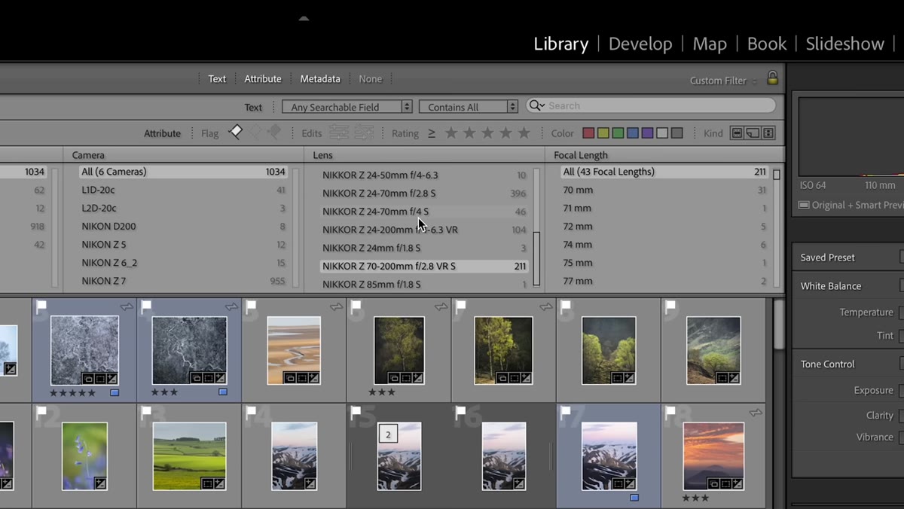
Task: Toggle virtual copies kind filter
Action: 752,133
